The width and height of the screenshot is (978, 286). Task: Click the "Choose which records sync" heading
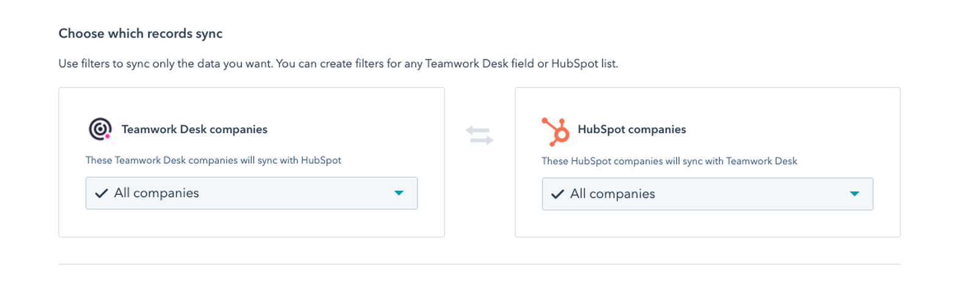click(x=141, y=34)
